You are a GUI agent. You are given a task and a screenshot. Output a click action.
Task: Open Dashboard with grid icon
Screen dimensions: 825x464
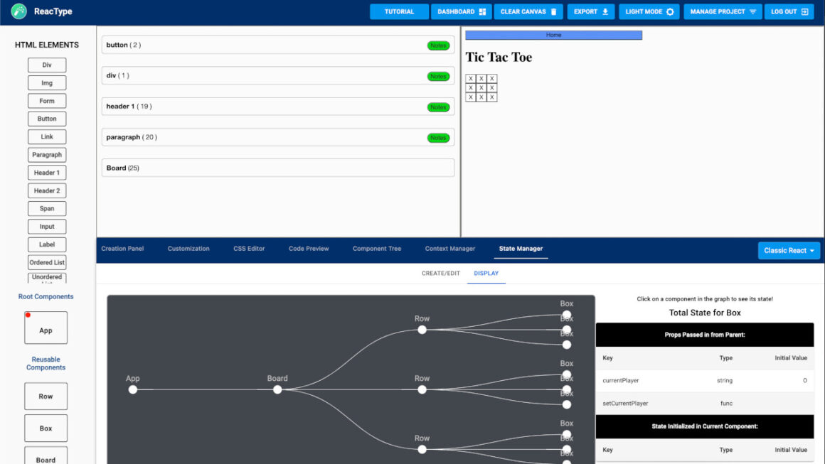(x=462, y=12)
